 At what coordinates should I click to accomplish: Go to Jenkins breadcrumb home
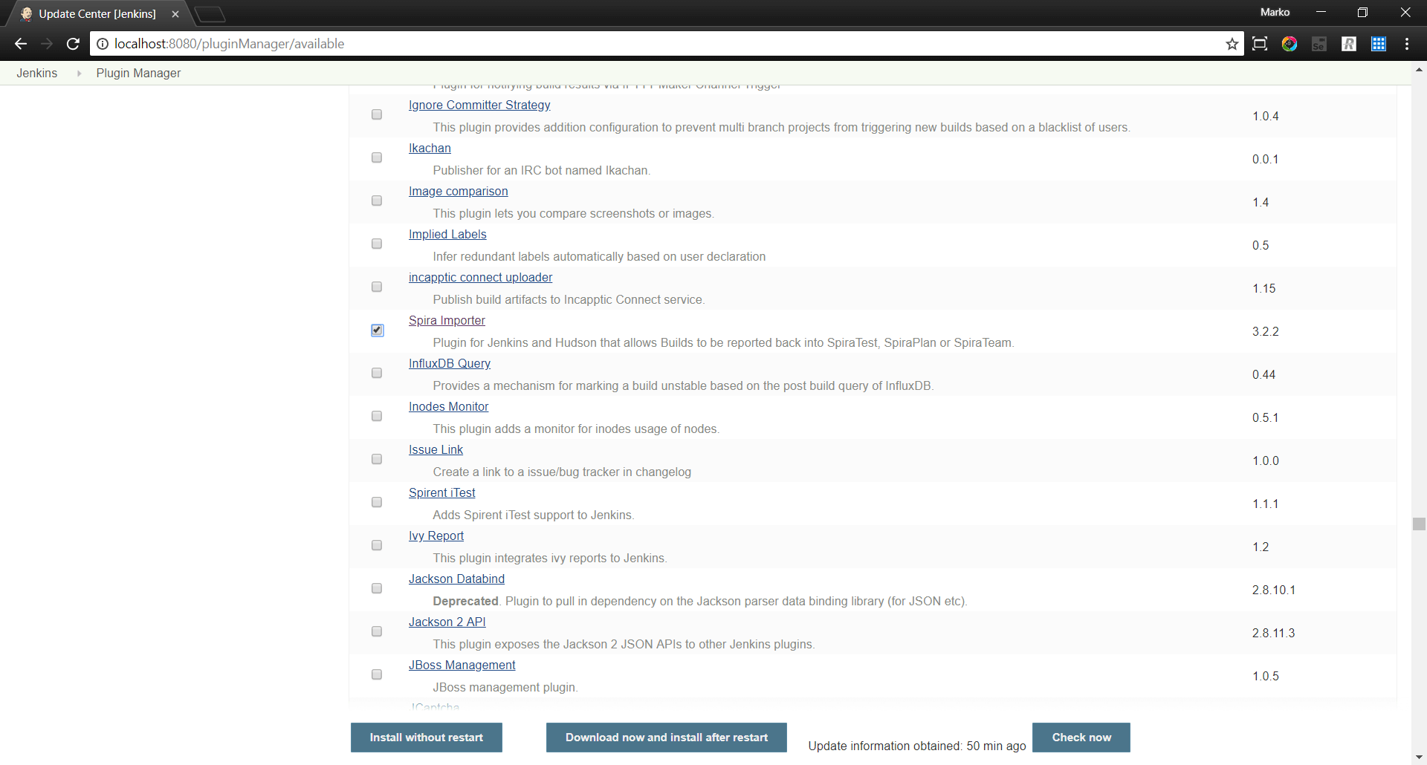[x=37, y=73]
